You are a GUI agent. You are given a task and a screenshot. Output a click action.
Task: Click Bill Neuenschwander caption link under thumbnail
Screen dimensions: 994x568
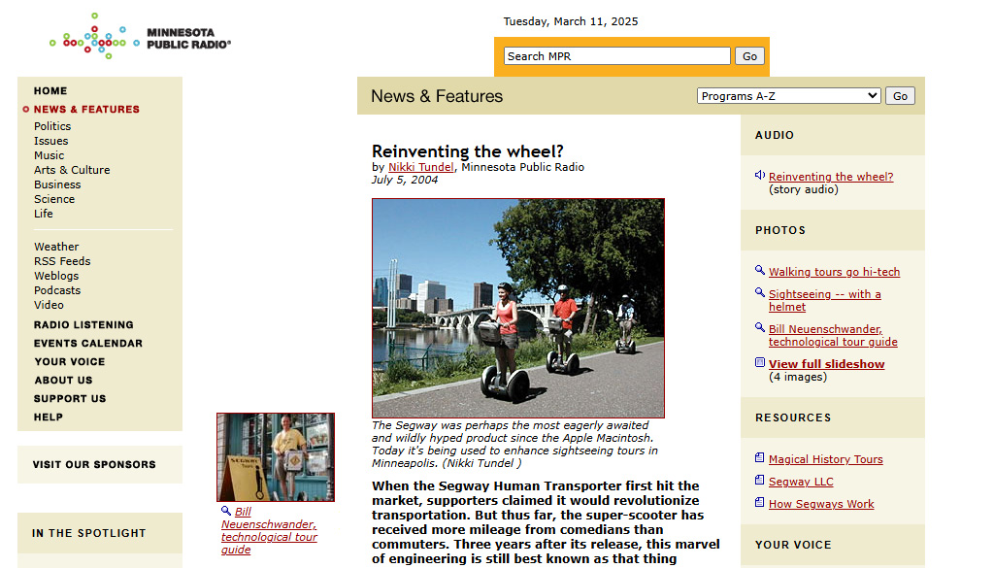point(270,530)
